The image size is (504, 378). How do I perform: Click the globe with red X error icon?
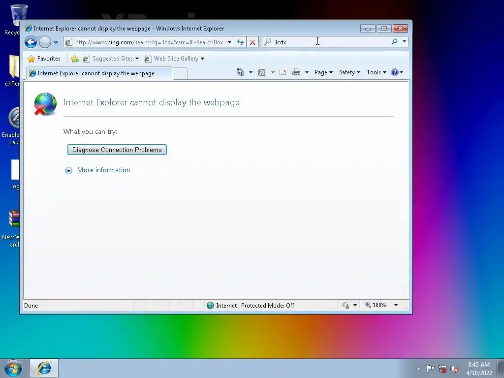[45, 104]
